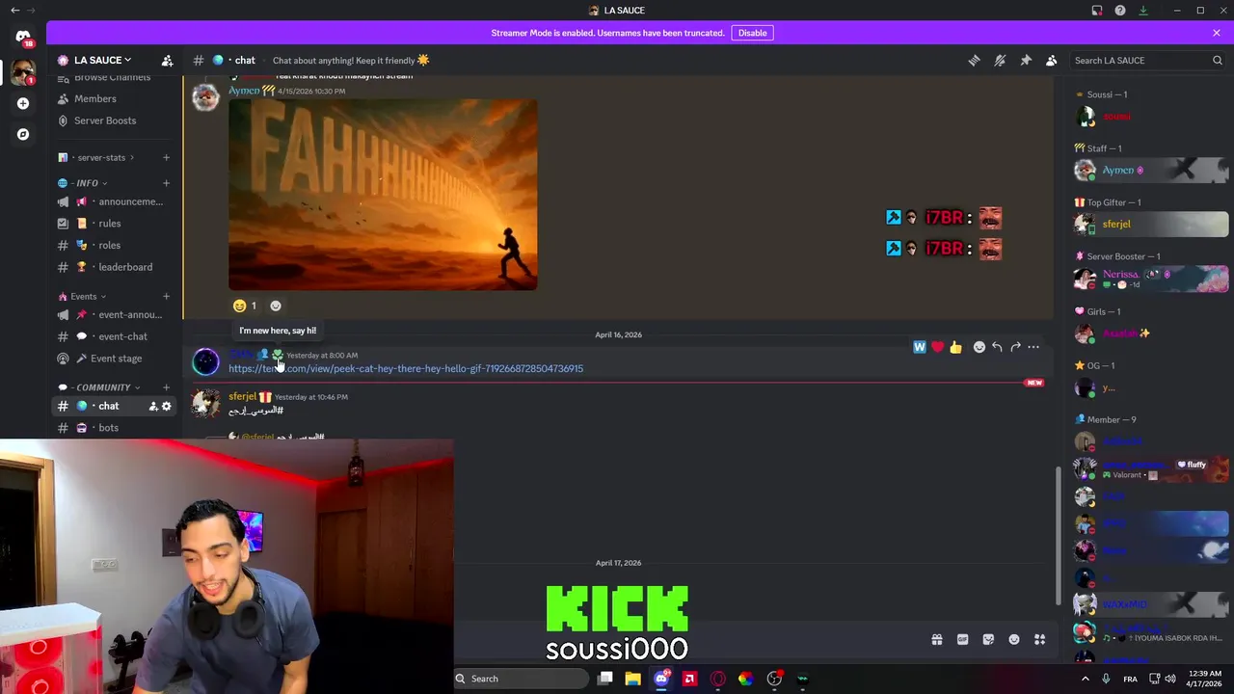Open the event-chat channel
The height and width of the screenshot is (694, 1234).
114,336
